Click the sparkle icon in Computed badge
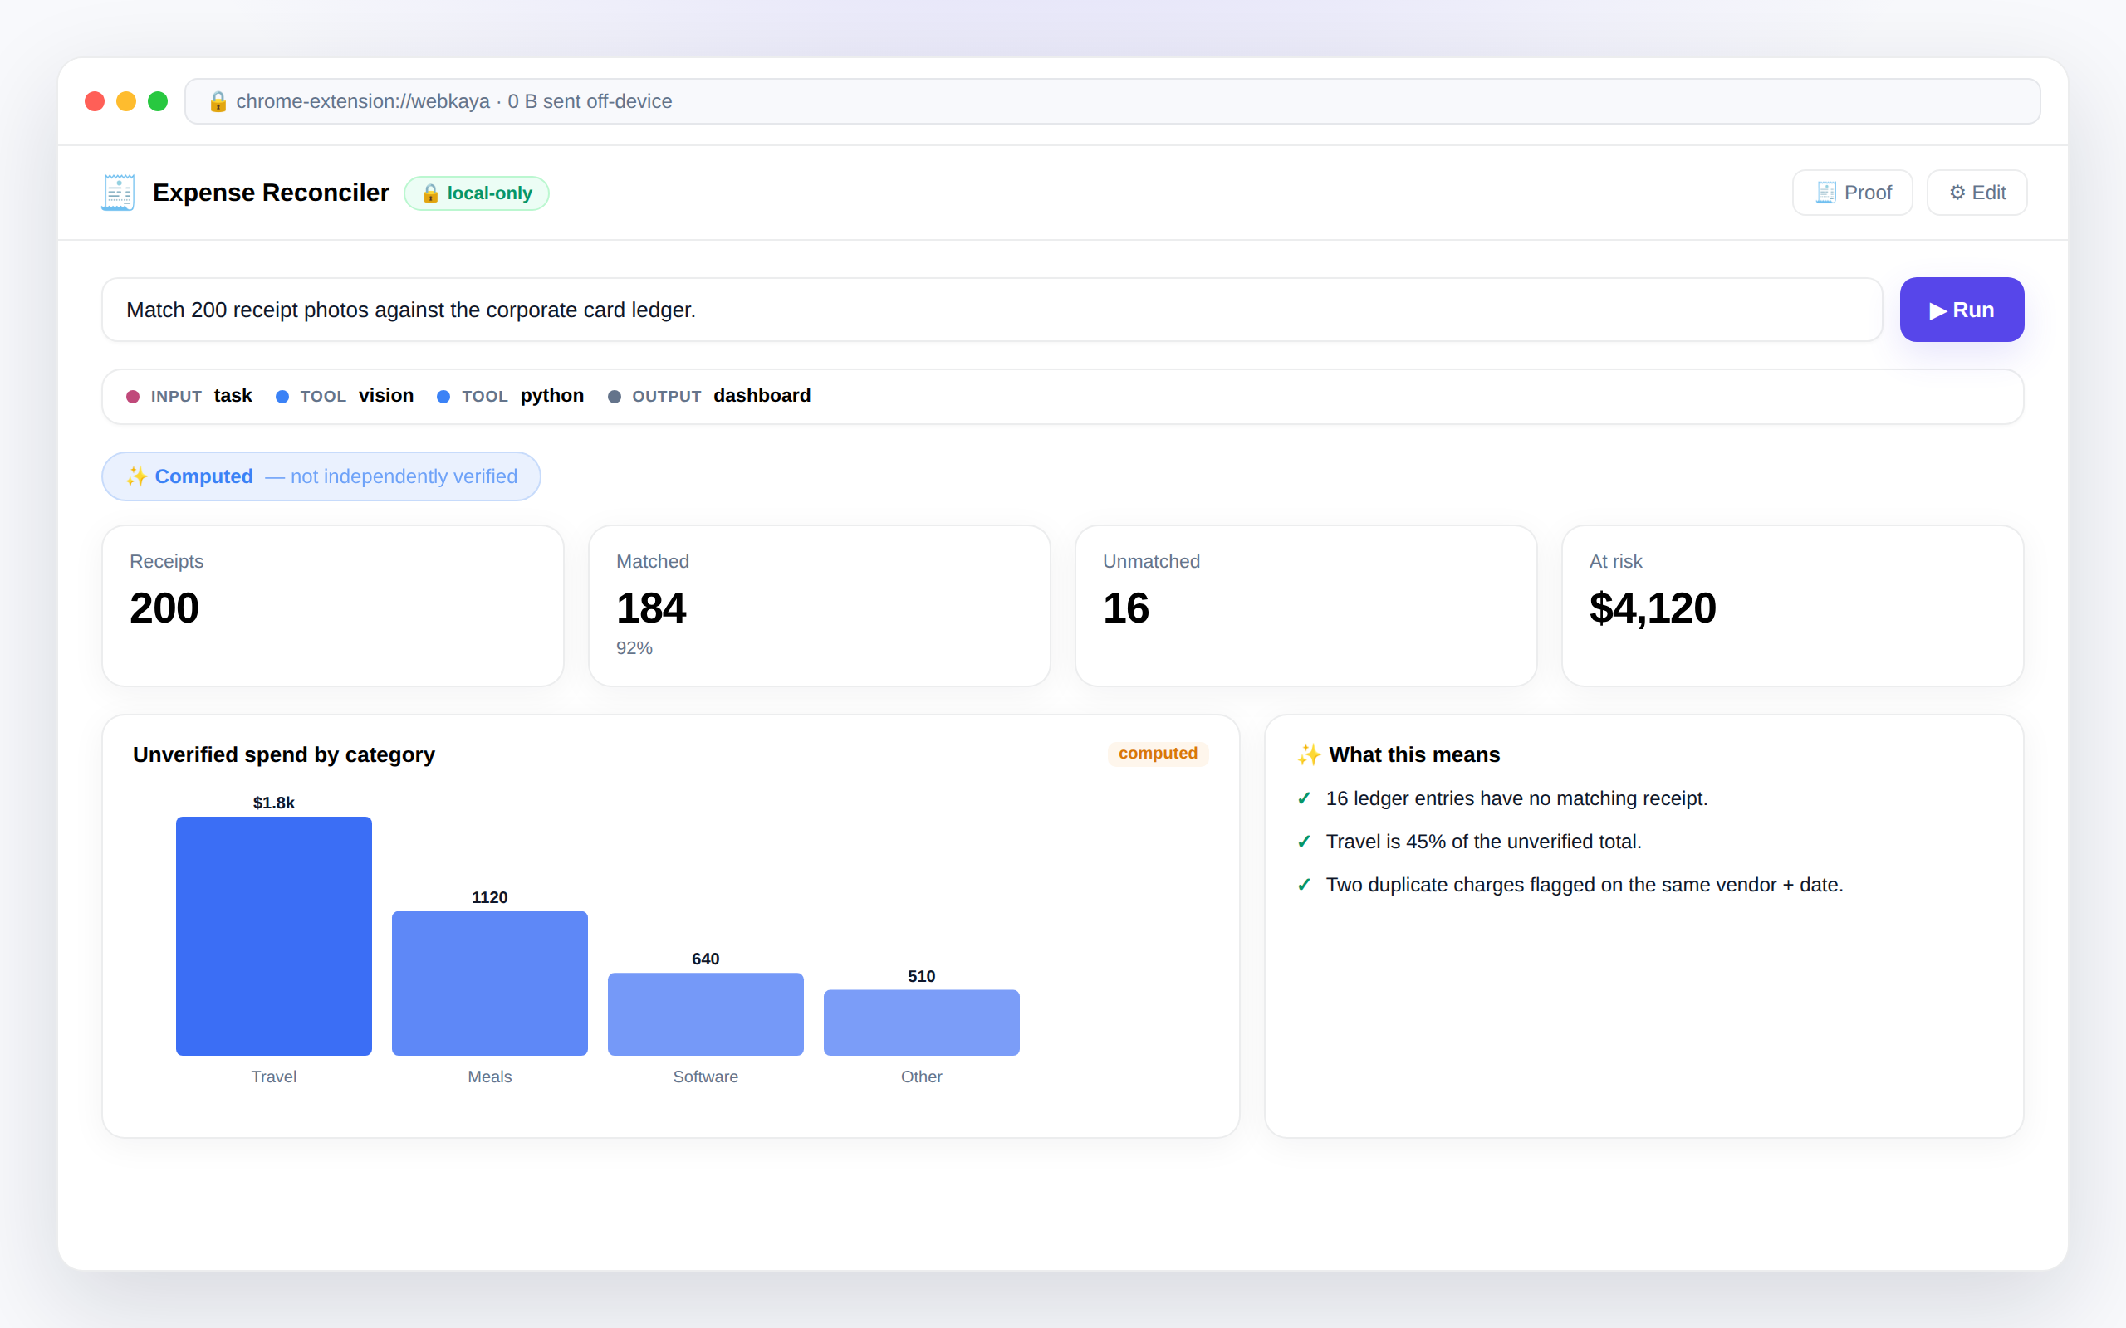2126x1328 pixels. pyautogui.click(x=136, y=477)
